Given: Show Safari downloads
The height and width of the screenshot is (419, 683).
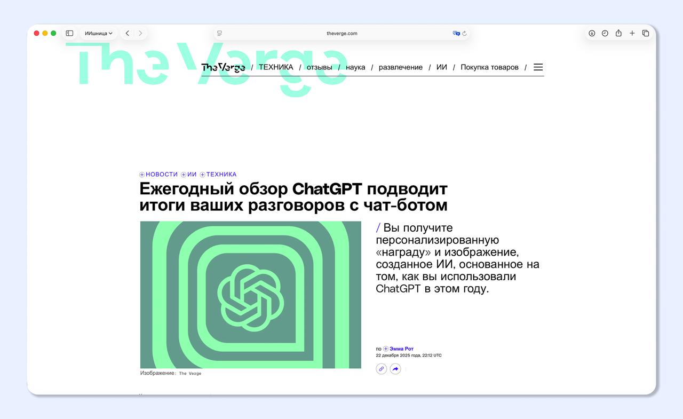Looking at the screenshot, I should (x=592, y=33).
